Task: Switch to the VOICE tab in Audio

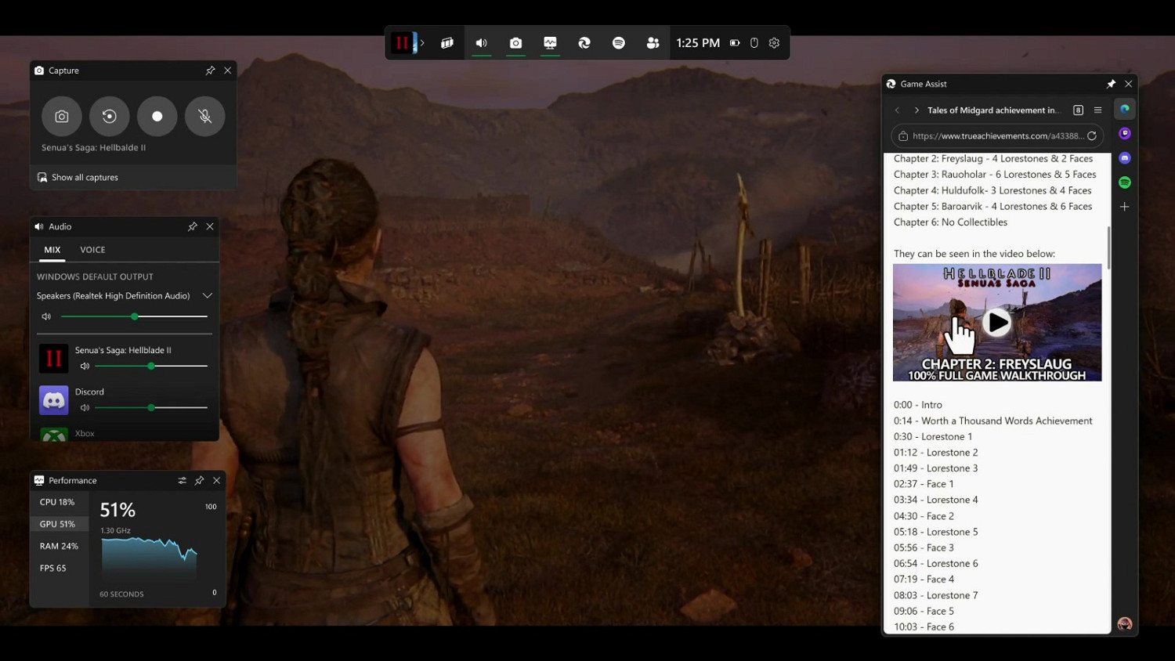Action: (92, 250)
